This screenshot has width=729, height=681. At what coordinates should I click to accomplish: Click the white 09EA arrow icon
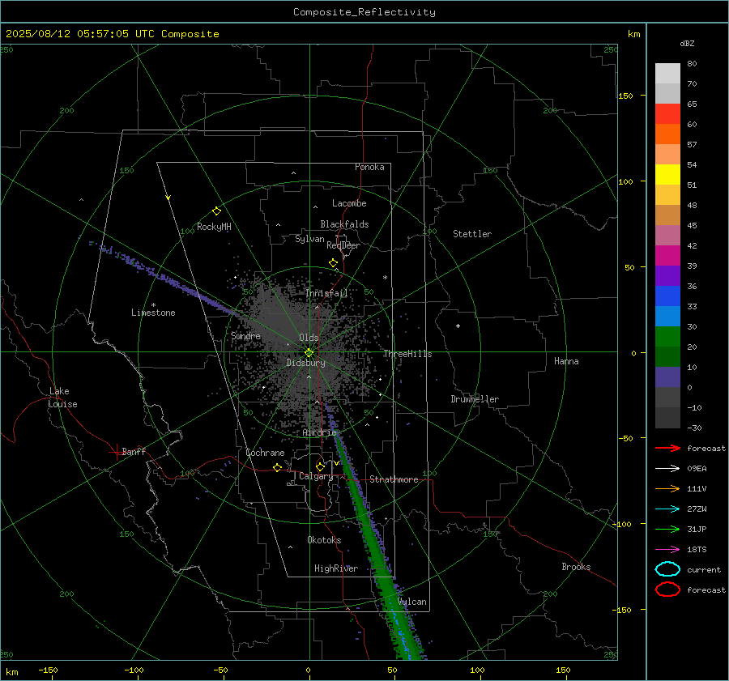point(667,469)
